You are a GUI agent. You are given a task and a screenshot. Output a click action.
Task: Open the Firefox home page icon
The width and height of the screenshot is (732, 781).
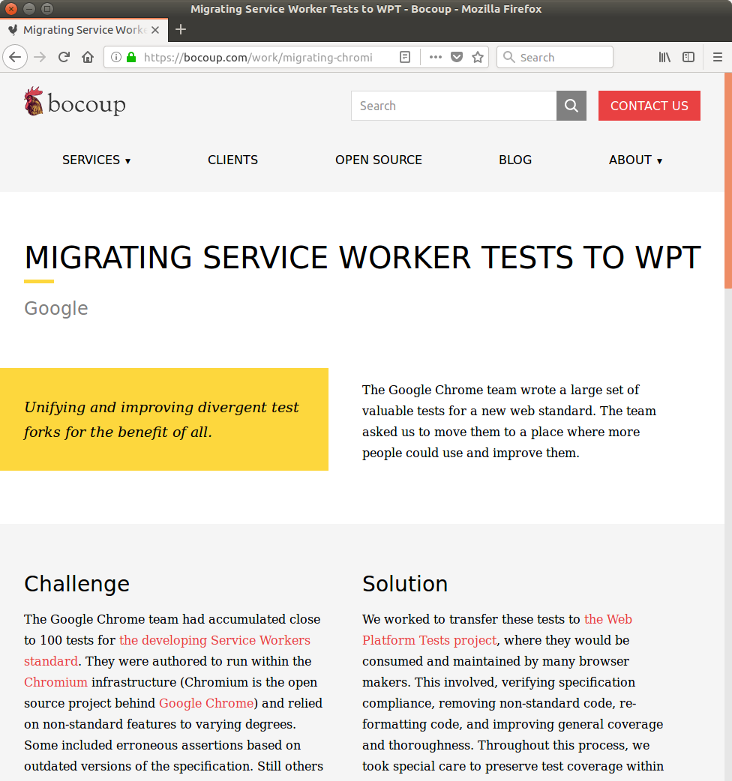click(x=88, y=57)
